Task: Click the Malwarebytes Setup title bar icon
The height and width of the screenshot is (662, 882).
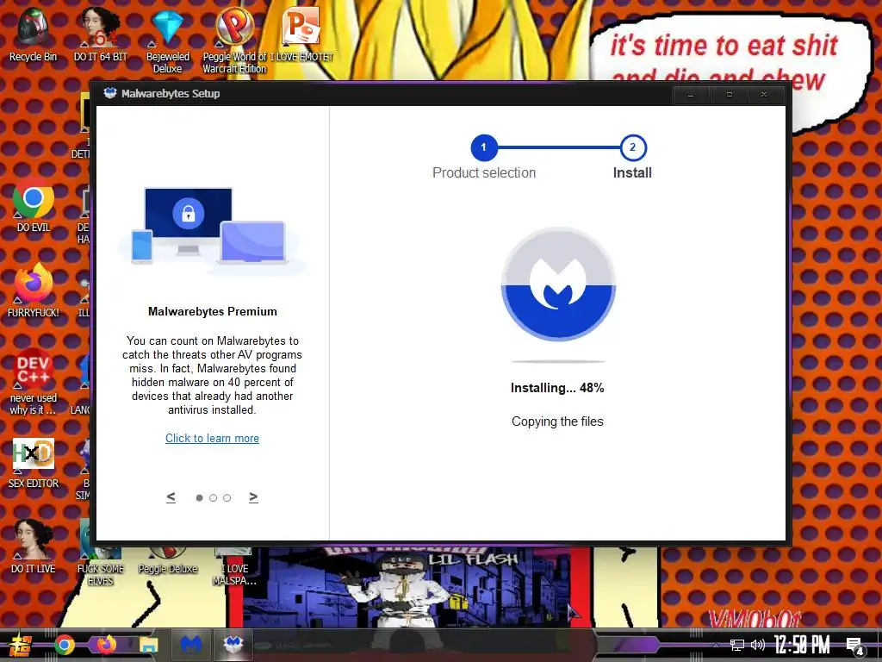Action: click(x=109, y=93)
